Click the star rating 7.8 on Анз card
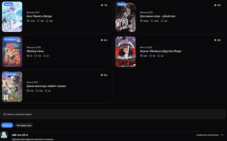The height and width of the screenshot is (141, 227). coord(104,5)
